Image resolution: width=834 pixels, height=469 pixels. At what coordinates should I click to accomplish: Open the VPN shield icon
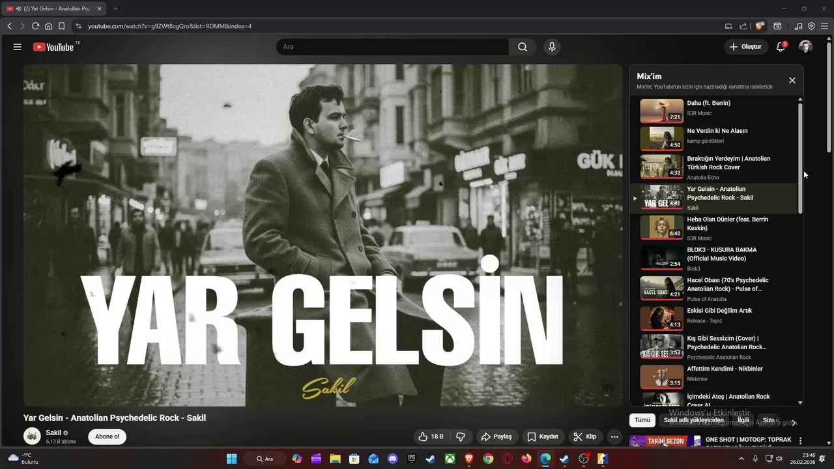tap(811, 26)
